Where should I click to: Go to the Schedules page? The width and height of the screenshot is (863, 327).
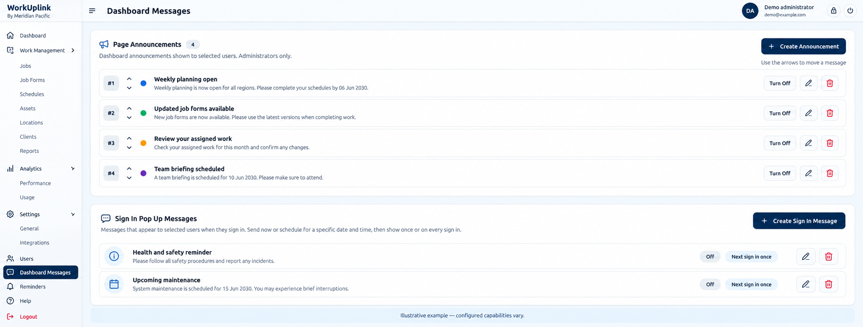[x=32, y=94]
